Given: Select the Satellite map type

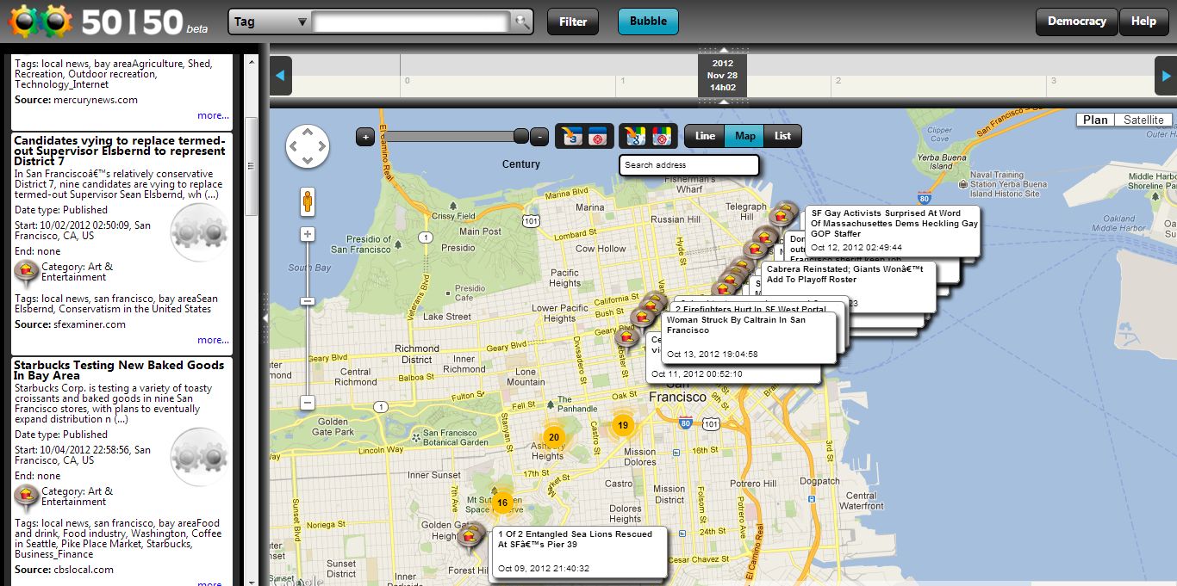Looking at the screenshot, I should click(1143, 120).
